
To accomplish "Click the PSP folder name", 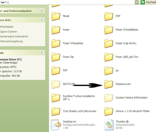I will coord(65,70).
